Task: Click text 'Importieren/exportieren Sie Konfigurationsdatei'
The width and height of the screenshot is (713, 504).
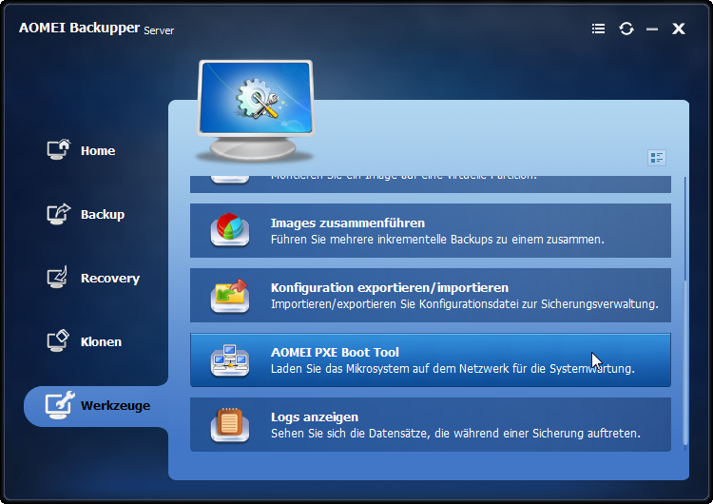Action: click(x=395, y=304)
